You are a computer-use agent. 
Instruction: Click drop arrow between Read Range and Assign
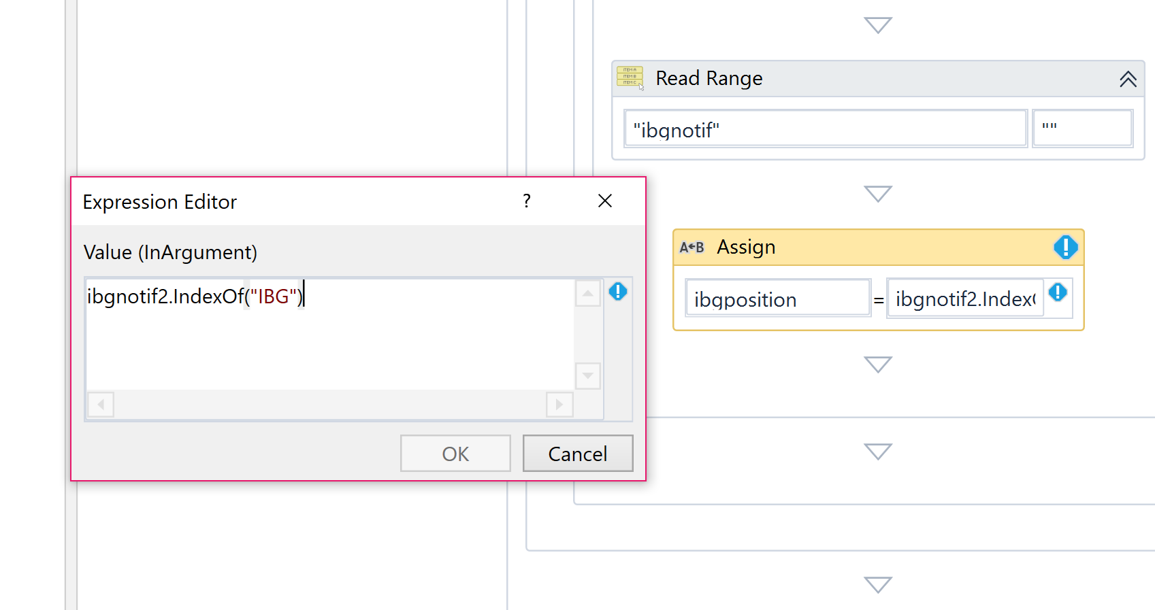877,194
